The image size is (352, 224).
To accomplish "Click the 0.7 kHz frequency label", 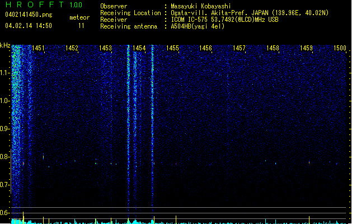I will [4, 185].
